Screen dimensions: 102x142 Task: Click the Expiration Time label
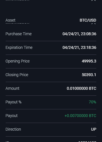click(19, 47)
